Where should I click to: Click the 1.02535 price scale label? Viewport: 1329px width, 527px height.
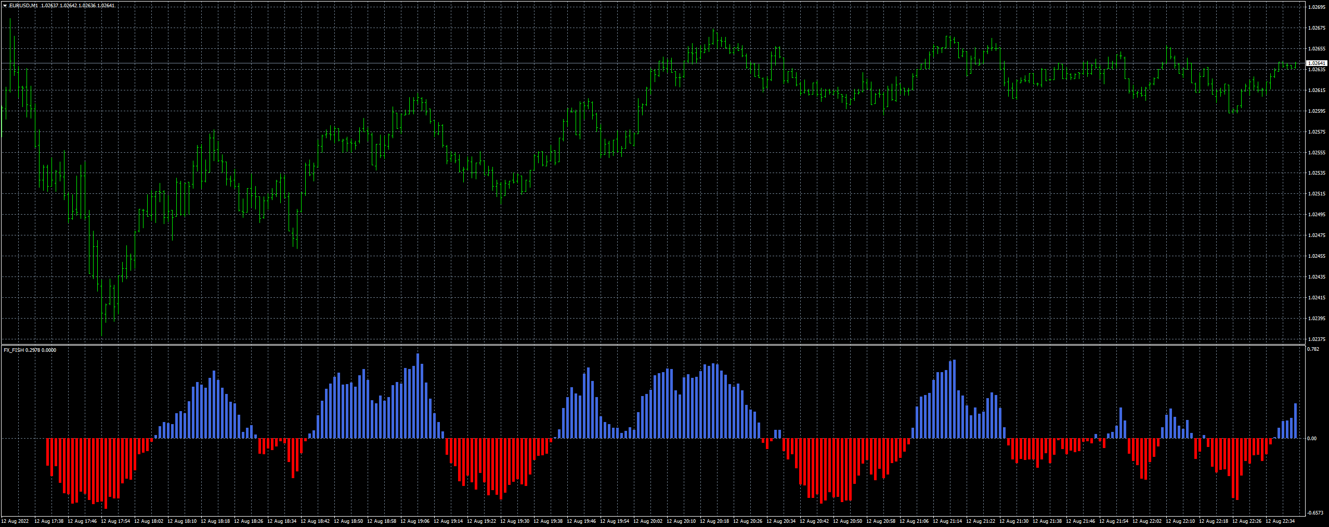pos(1317,173)
